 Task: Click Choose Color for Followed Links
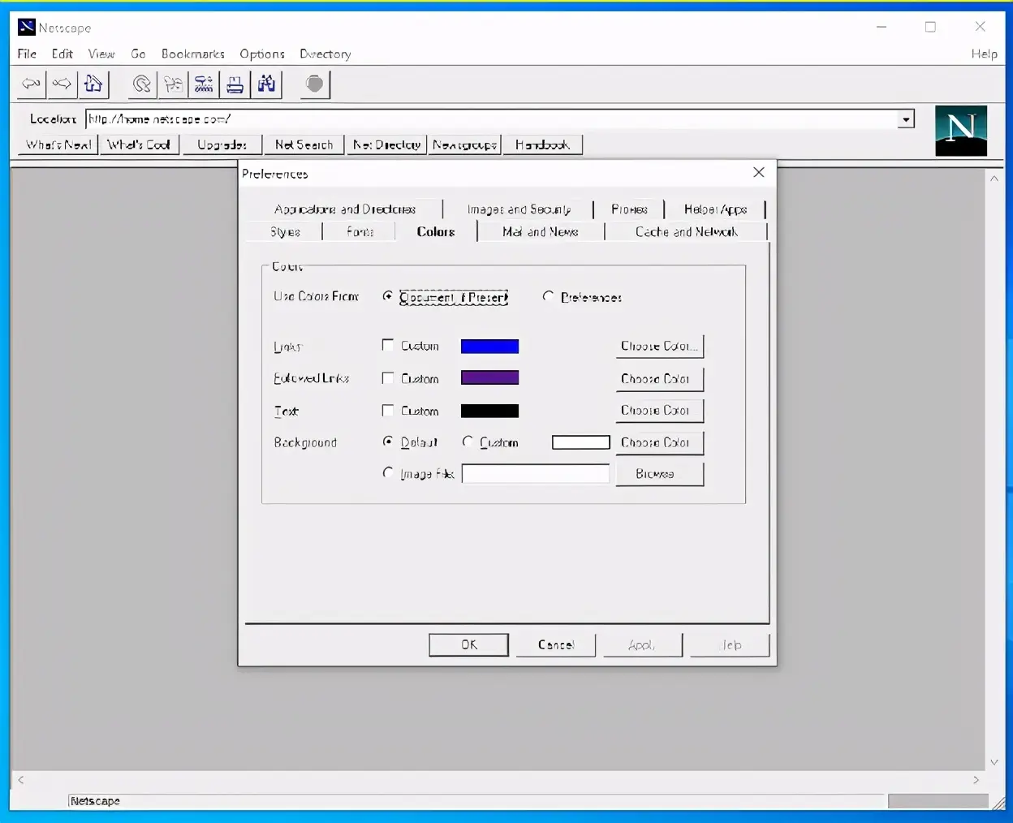coord(659,379)
